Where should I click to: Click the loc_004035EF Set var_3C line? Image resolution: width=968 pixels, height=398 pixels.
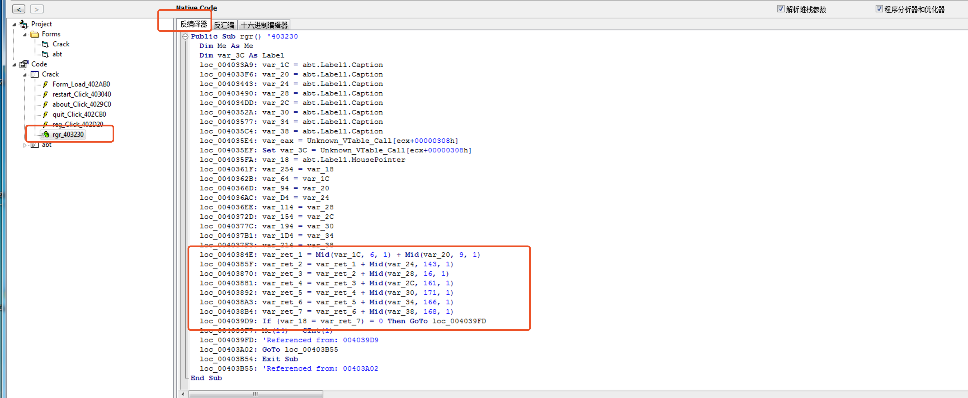click(x=336, y=150)
